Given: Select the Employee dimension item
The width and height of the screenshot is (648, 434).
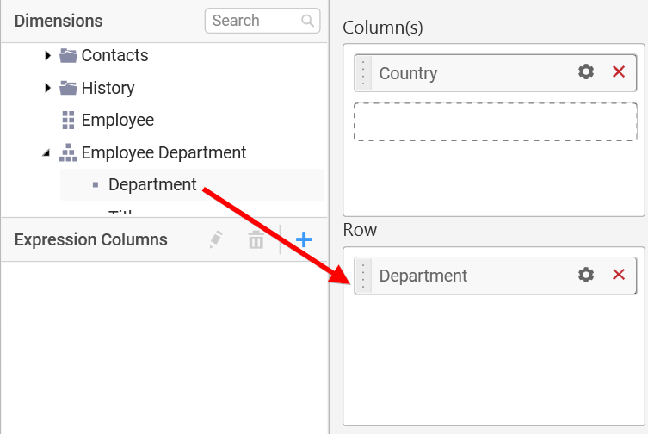Looking at the screenshot, I should tap(117, 121).
